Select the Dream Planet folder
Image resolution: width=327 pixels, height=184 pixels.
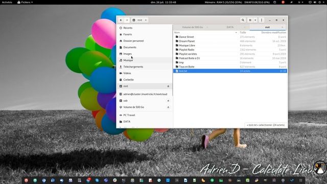(230, 41)
